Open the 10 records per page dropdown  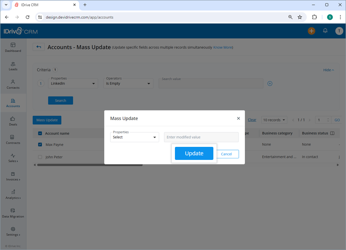(x=274, y=120)
